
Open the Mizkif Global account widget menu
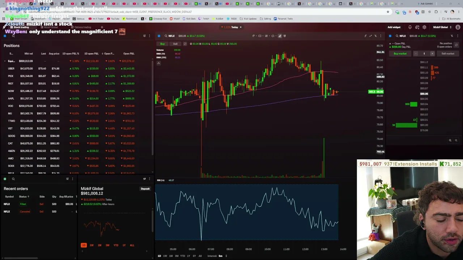click(149, 179)
